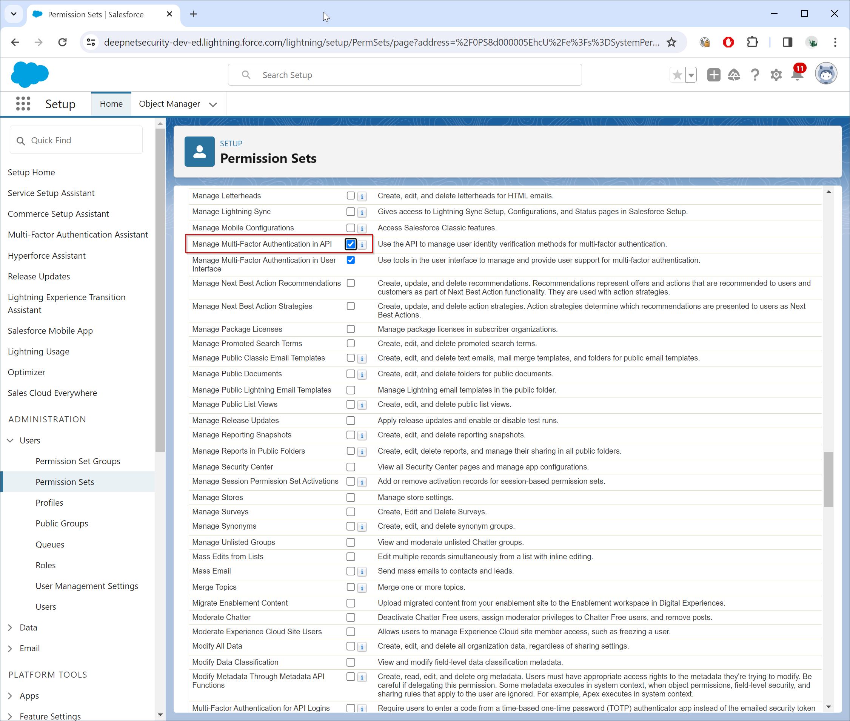Uncheck Manage Multi-Factor Authentication in API
The height and width of the screenshot is (721, 850).
coord(351,244)
